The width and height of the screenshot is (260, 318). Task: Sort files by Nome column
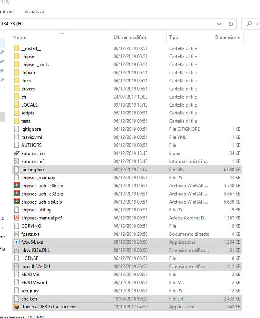coord(20,37)
